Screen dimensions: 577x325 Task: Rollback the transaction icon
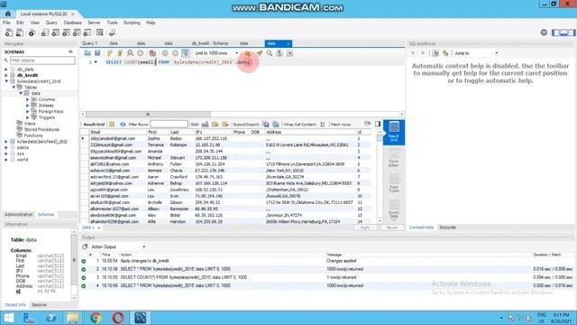[175, 53]
